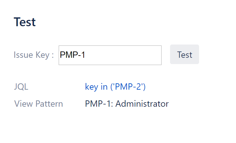Run the test with the Test button
The width and height of the screenshot is (236, 143).
185,55
